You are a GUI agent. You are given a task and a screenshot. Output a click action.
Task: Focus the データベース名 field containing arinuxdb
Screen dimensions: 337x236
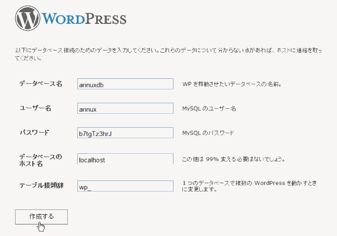[x=125, y=84]
